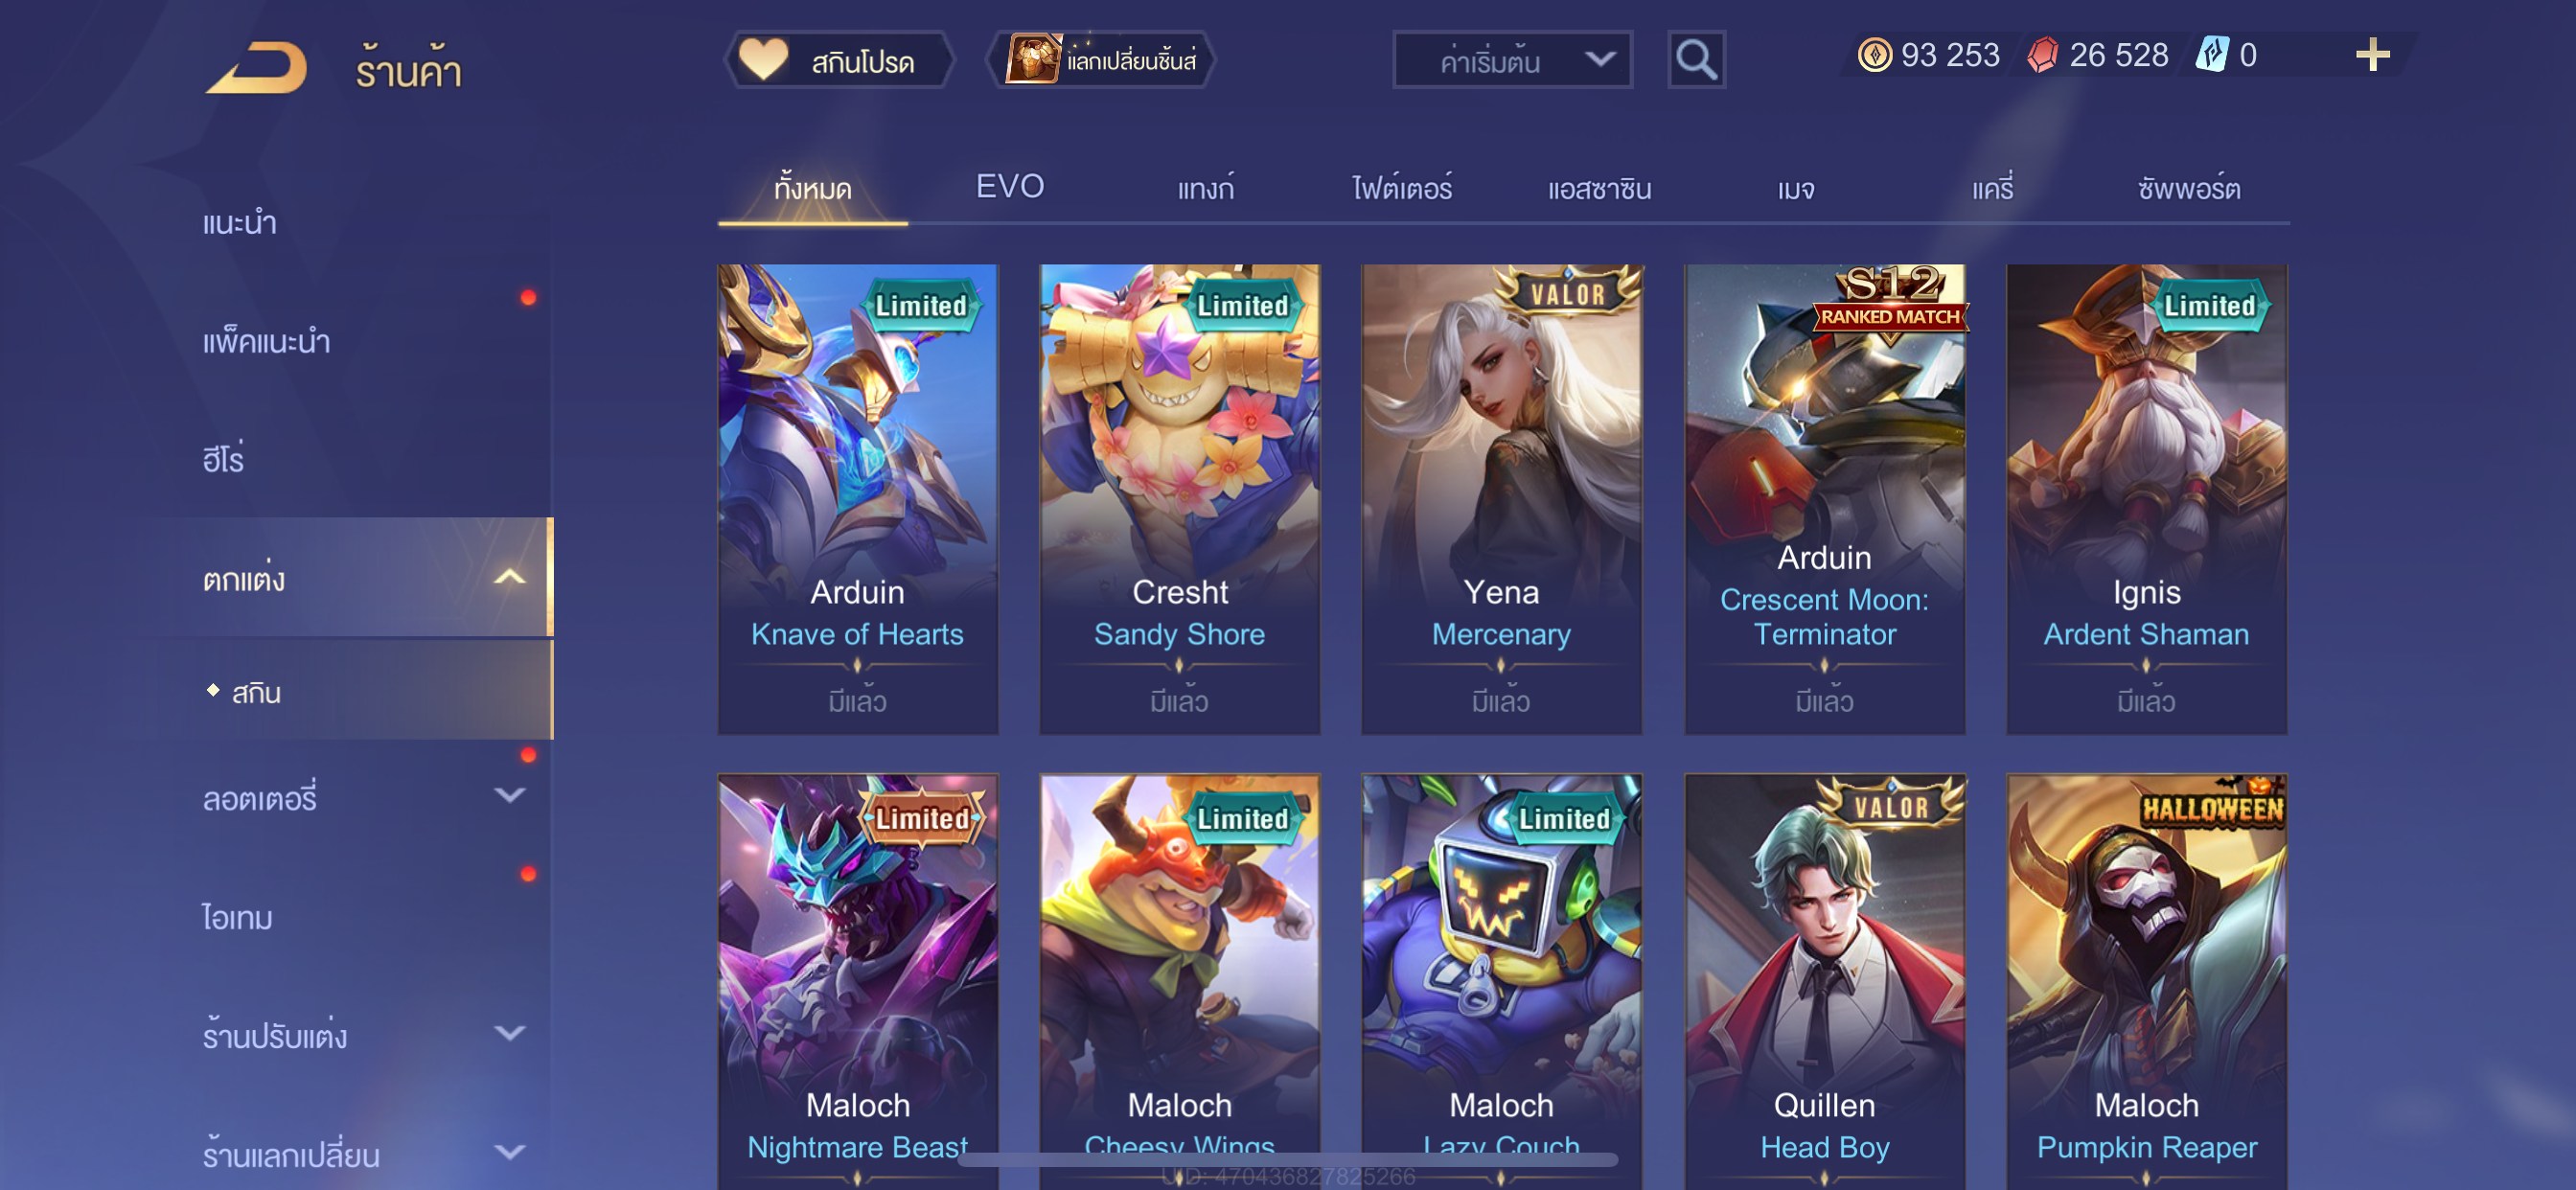Expand the ร้านแลกเปลี่ยน sidebar section
The image size is (2576, 1190).
509,1152
